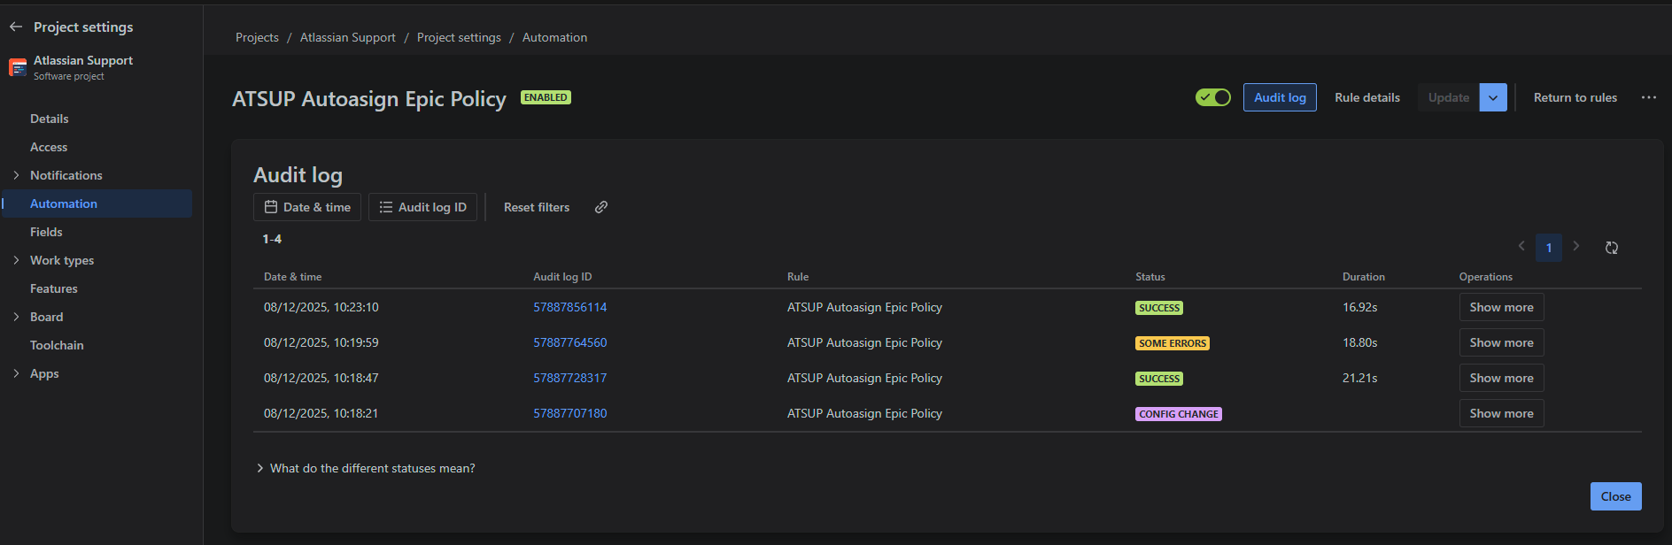Open the Date & time filter

(x=307, y=207)
